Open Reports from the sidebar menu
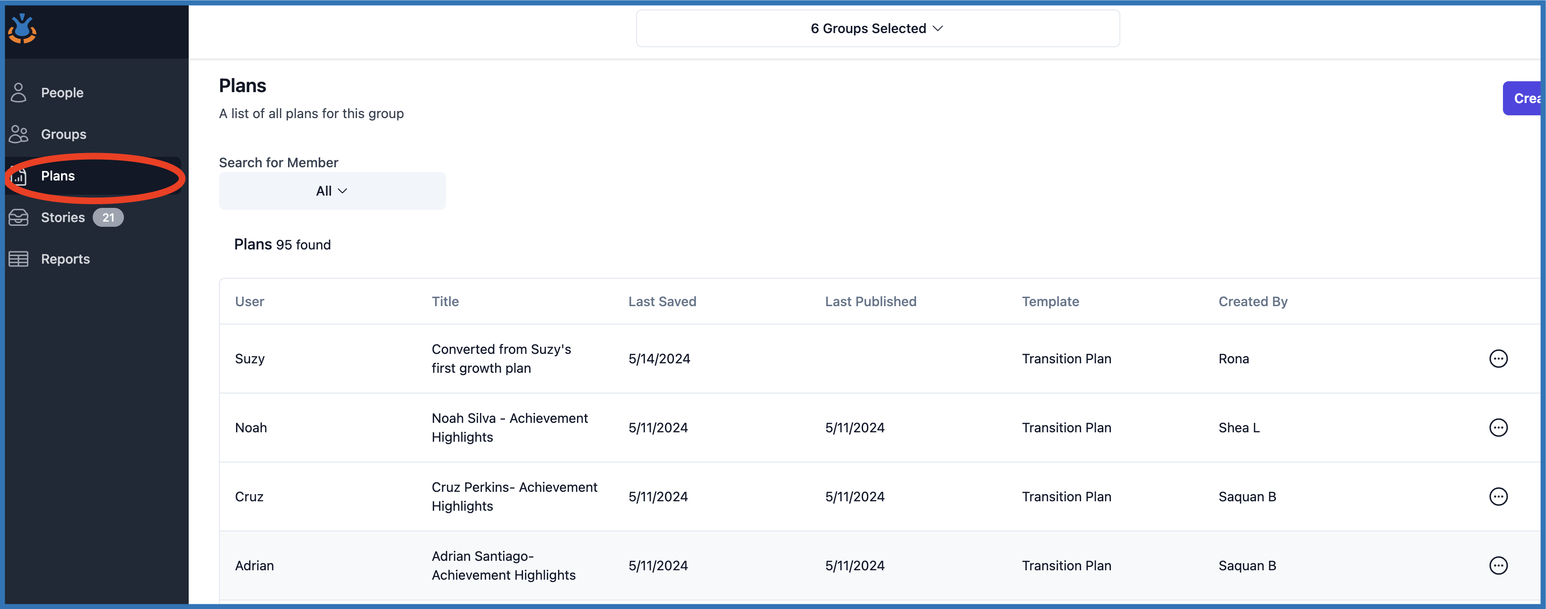Screen dimensions: 1546x609 pos(65,259)
